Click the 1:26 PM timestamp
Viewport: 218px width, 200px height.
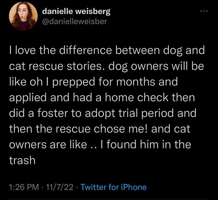click(x=24, y=187)
